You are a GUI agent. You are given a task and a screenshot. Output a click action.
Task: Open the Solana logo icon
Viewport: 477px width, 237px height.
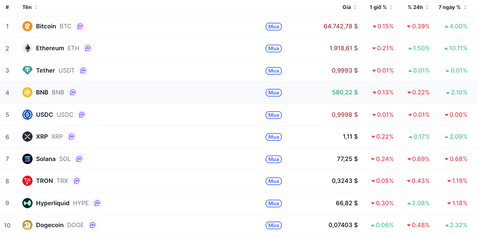point(27,159)
